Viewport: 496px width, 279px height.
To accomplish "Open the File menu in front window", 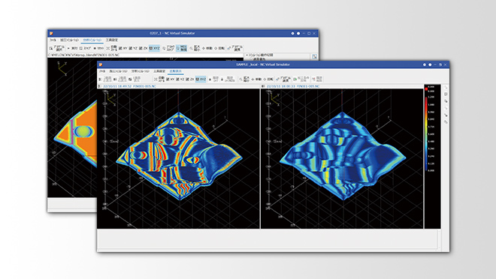I will pyautogui.click(x=102, y=71).
